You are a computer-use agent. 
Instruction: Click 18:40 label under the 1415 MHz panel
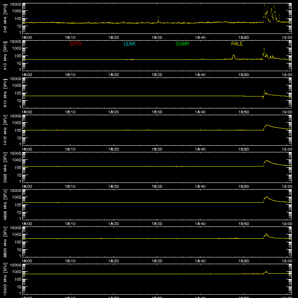[200, 149]
